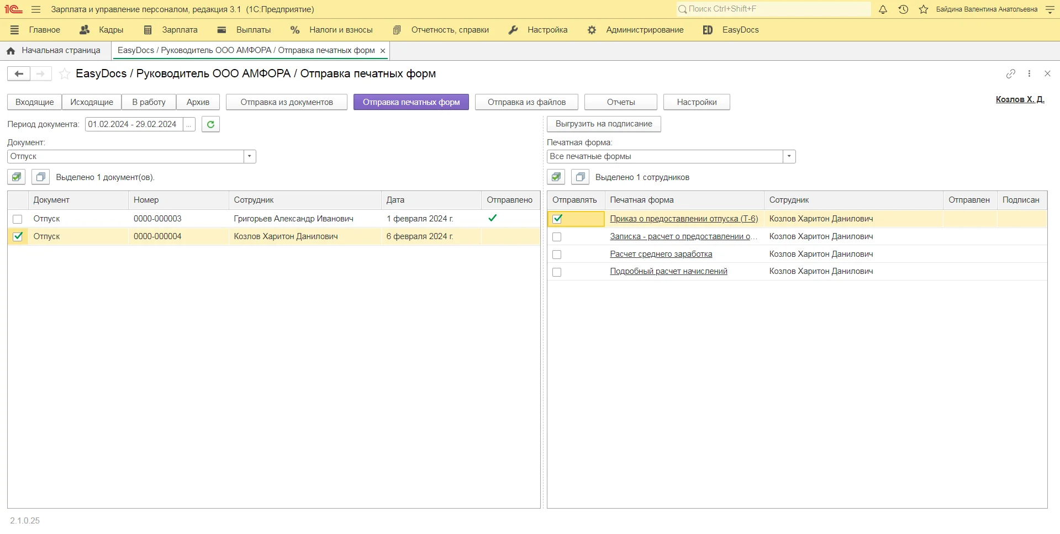This screenshot has width=1060, height=534.
Task: Check the document 0000-000003 row checkbox
Action: [18, 219]
